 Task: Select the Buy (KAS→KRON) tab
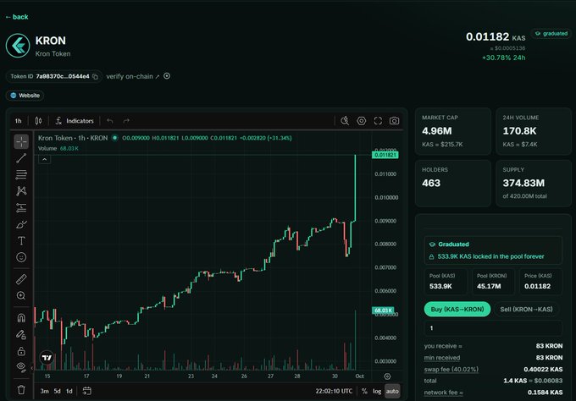click(457, 310)
